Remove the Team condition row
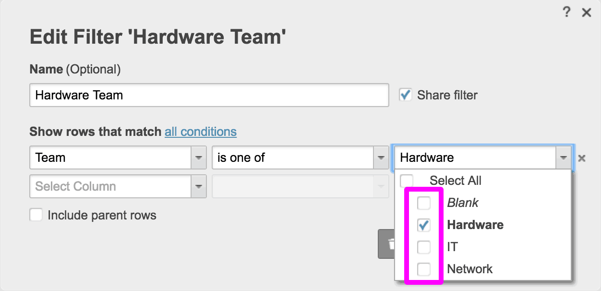Viewport: 601px width, 291px height. click(x=581, y=158)
